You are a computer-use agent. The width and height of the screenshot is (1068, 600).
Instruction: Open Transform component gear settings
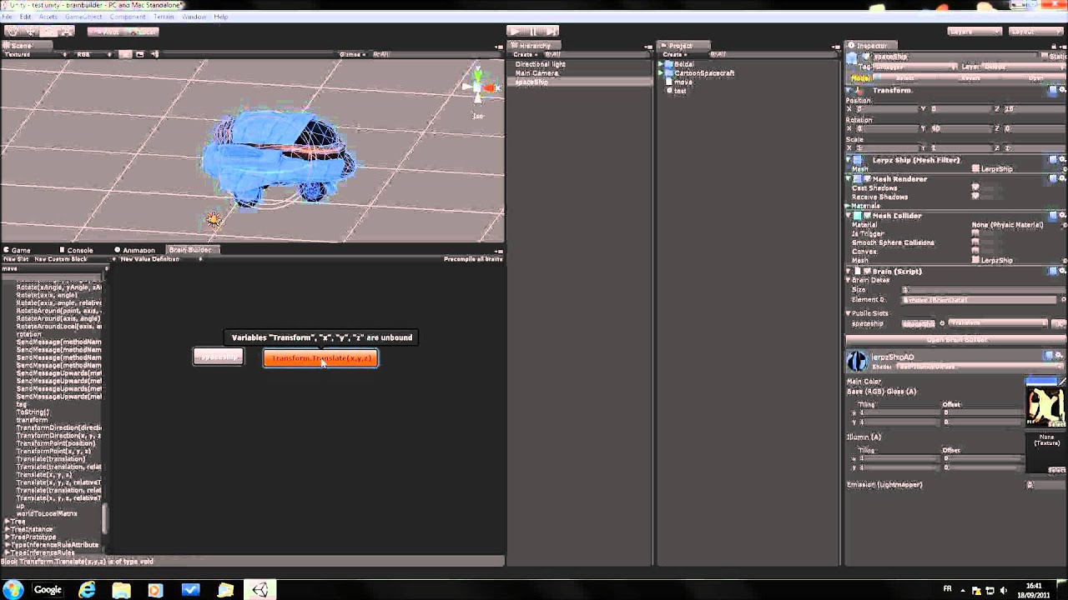(1061, 90)
